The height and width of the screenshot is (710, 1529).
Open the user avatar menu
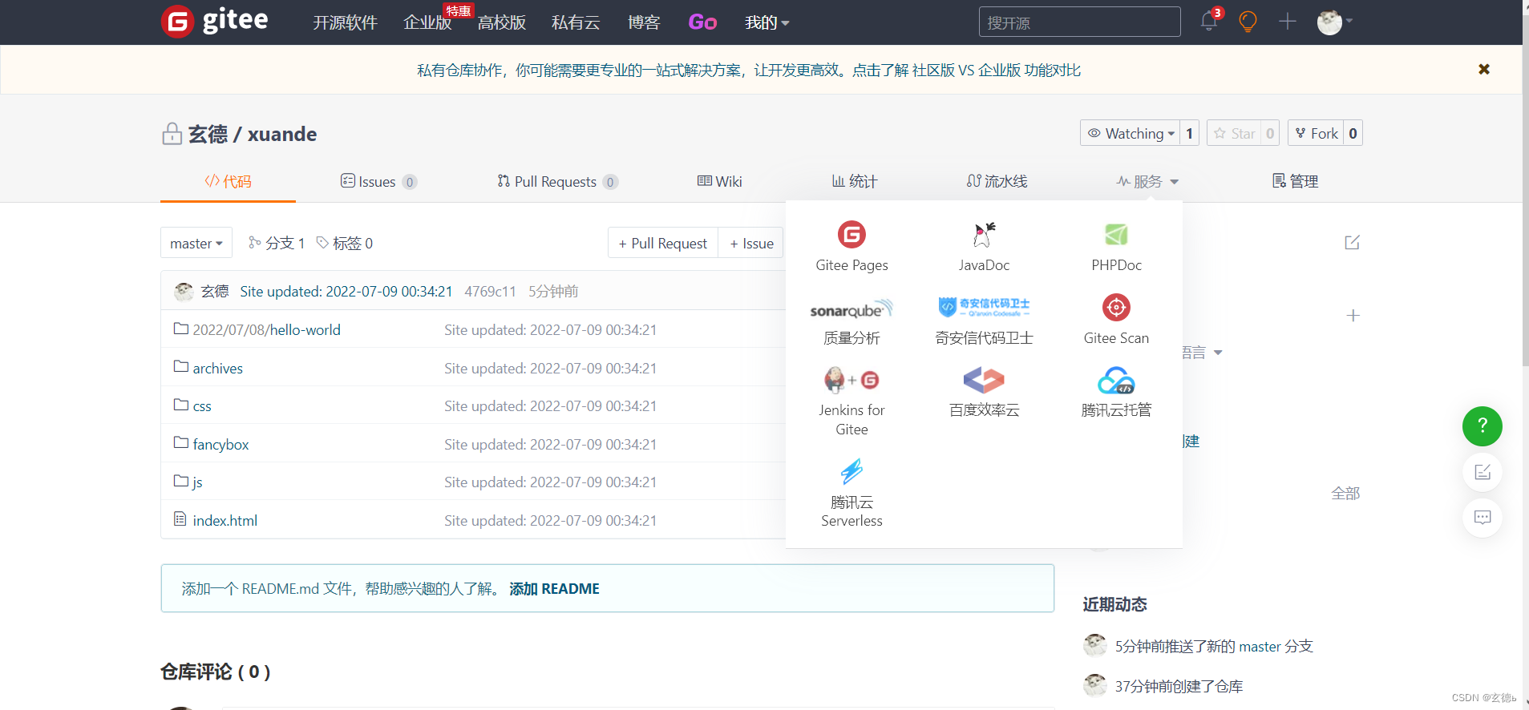coord(1333,22)
